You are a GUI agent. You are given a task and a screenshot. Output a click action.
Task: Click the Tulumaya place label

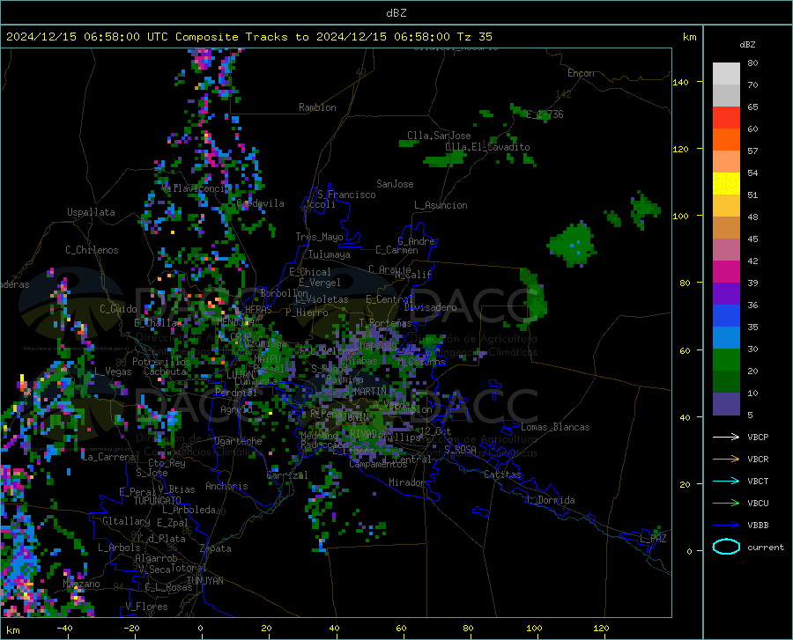pos(329,254)
